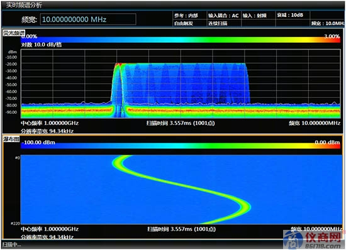Click the 仪商网 watermark logo
The image size is (346, 250).
click(x=314, y=240)
